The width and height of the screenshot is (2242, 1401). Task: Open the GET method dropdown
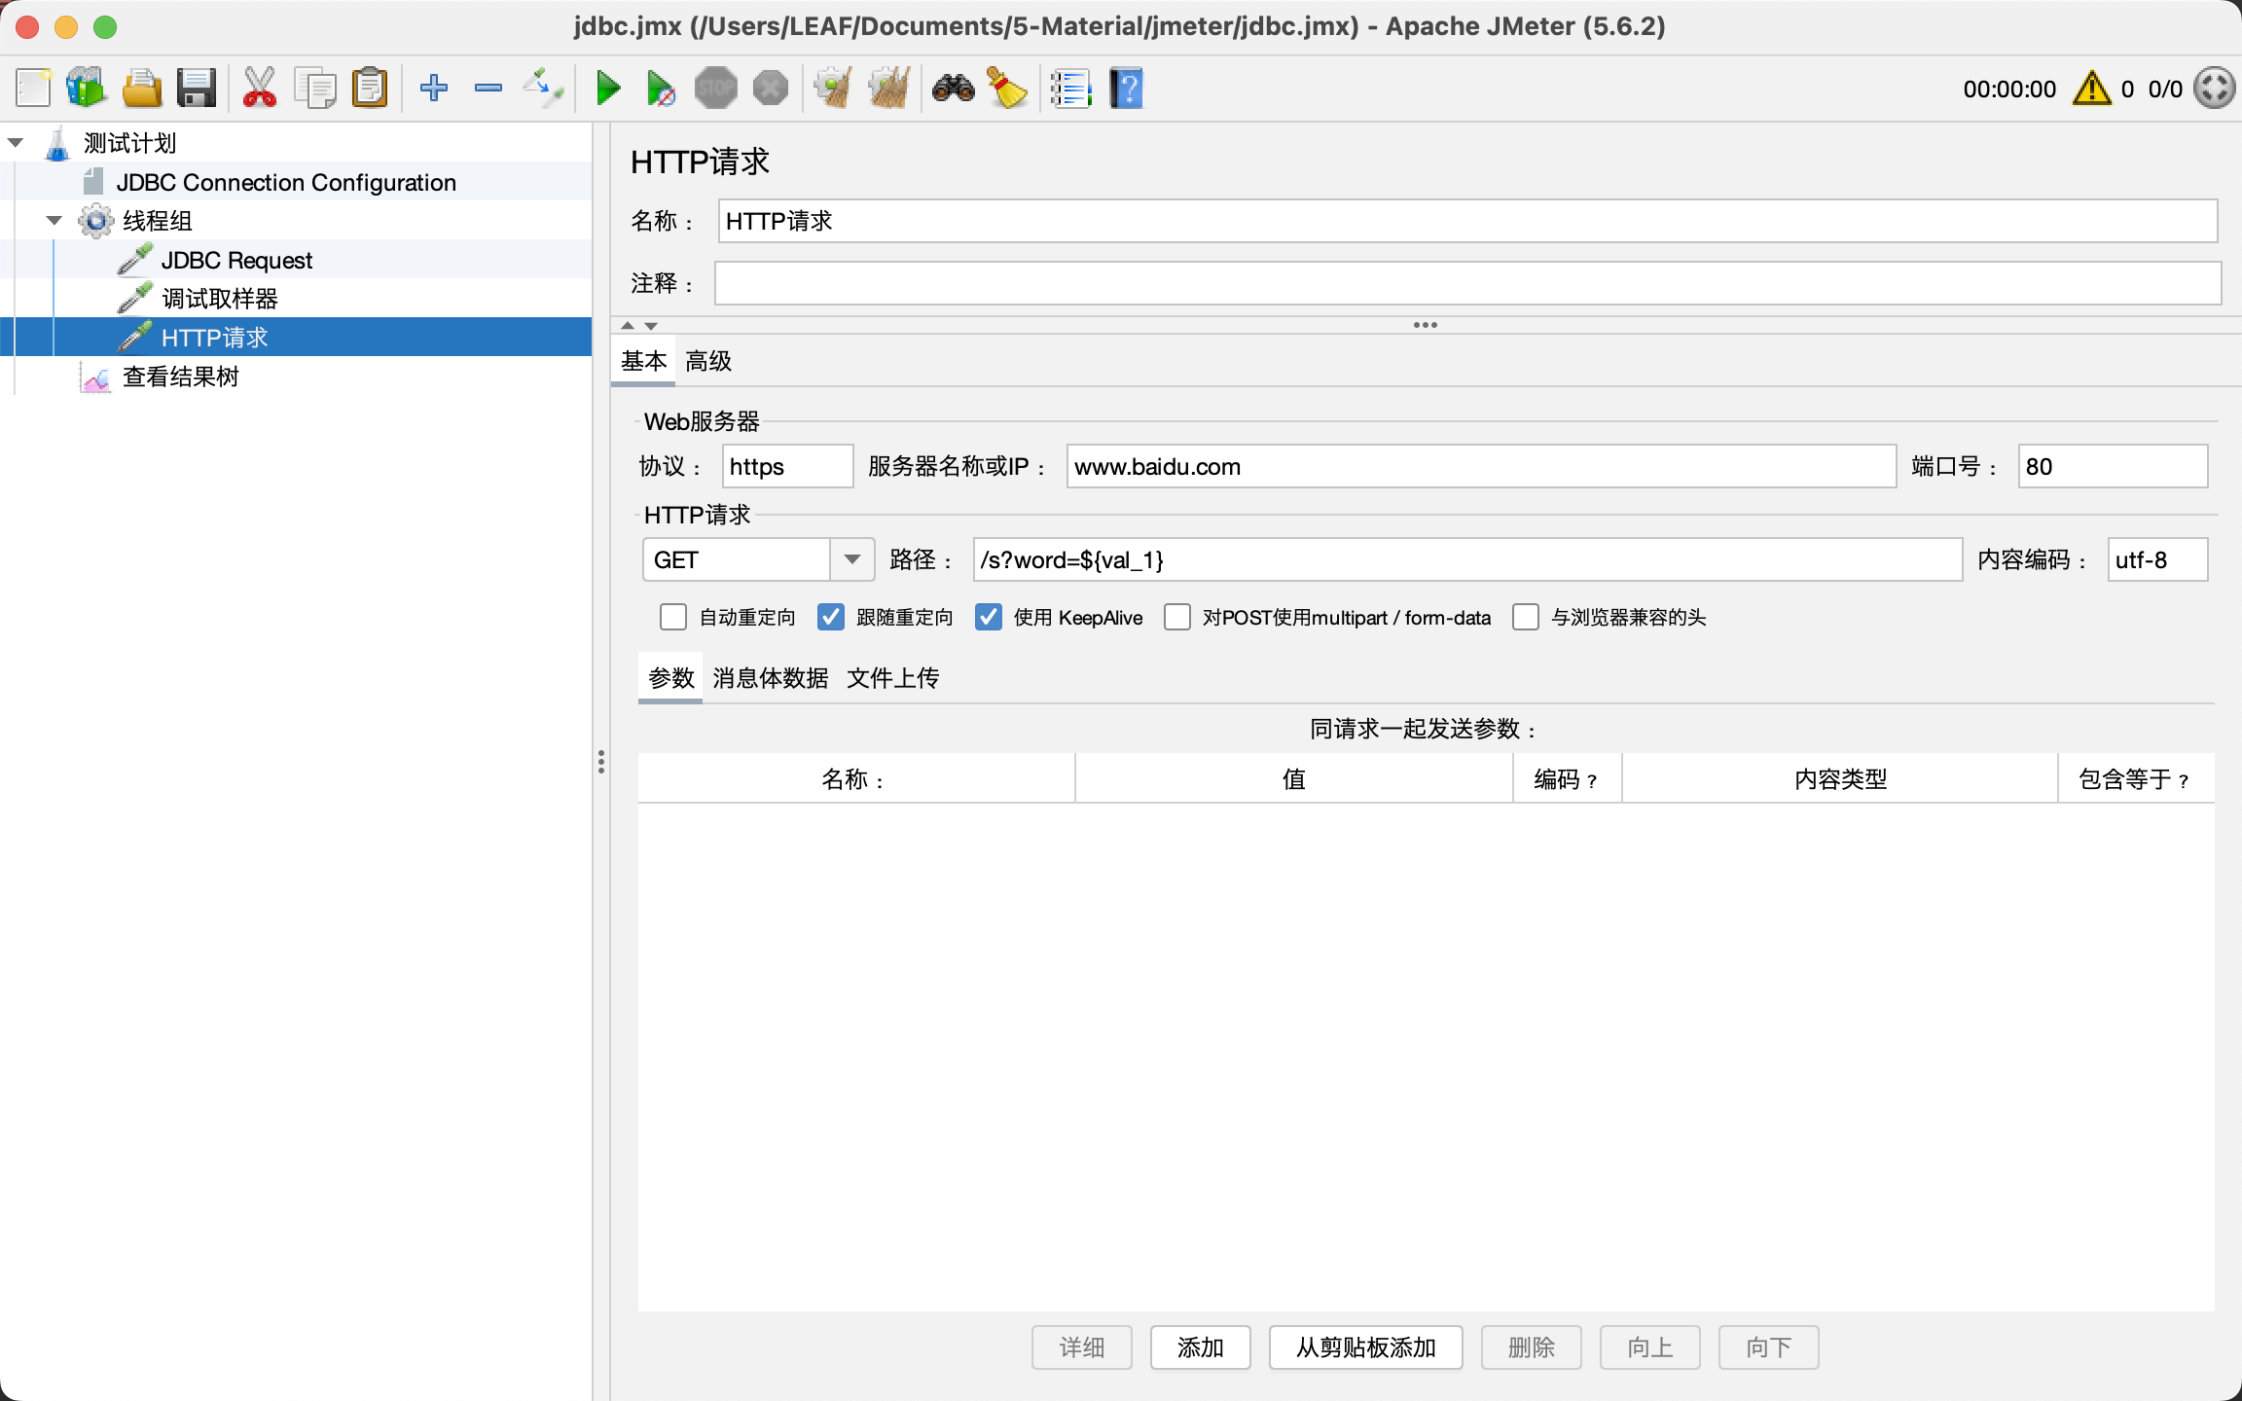pyautogui.click(x=852, y=559)
